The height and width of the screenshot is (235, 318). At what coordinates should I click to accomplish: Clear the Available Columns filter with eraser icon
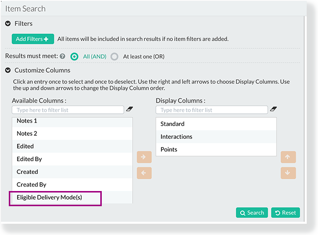pyautogui.click(x=129, y=109)
